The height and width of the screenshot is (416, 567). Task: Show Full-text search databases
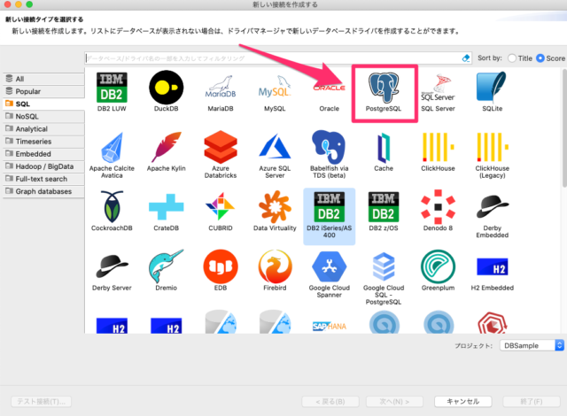pos(43,179)
